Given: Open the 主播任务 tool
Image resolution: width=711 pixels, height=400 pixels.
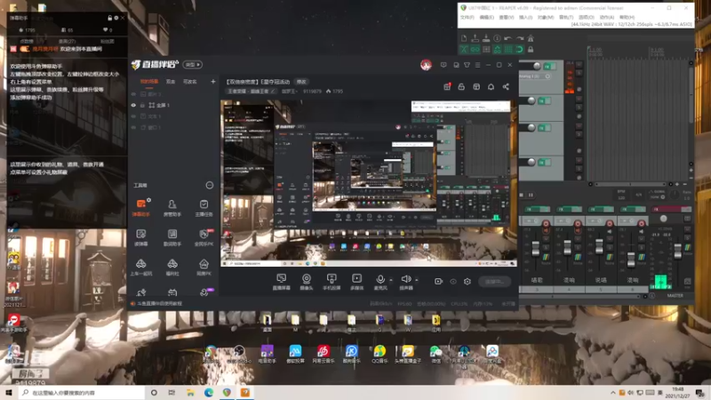Looking at the screenshot, I should coord(204,207).
